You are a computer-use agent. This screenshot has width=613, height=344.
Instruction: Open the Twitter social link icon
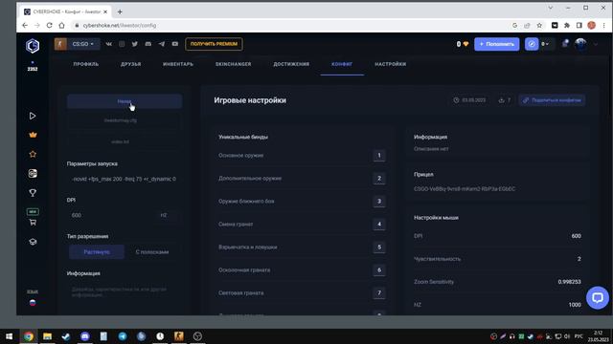135,44
